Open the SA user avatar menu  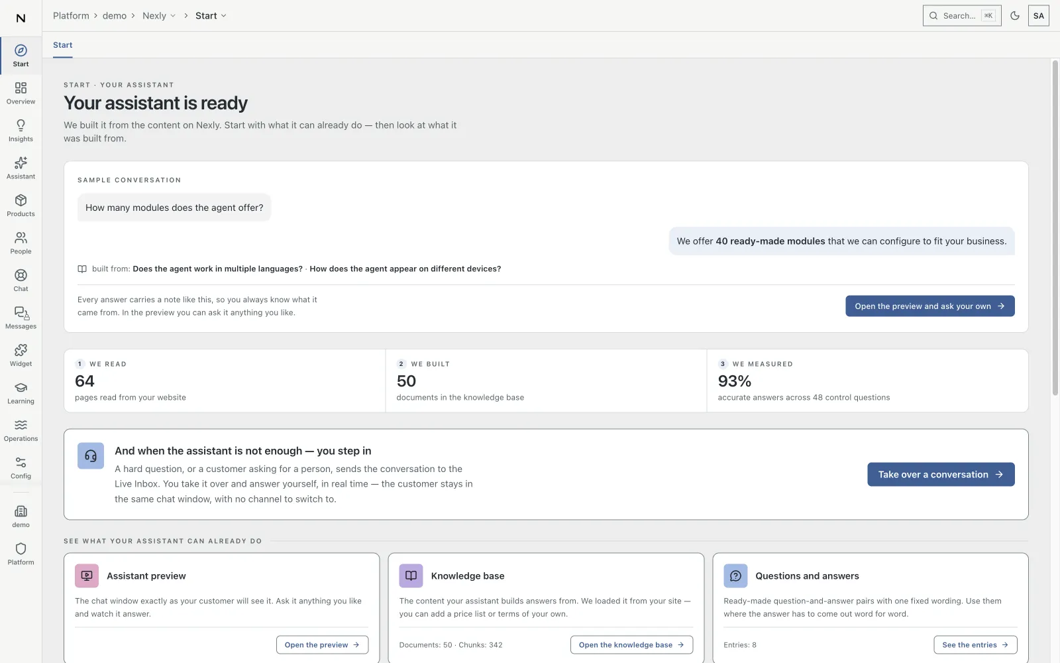pyautogui.click(x=1039, y=16)
